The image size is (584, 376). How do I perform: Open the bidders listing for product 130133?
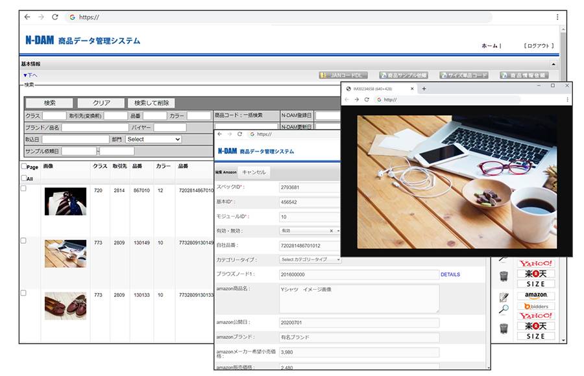(536, 307)
